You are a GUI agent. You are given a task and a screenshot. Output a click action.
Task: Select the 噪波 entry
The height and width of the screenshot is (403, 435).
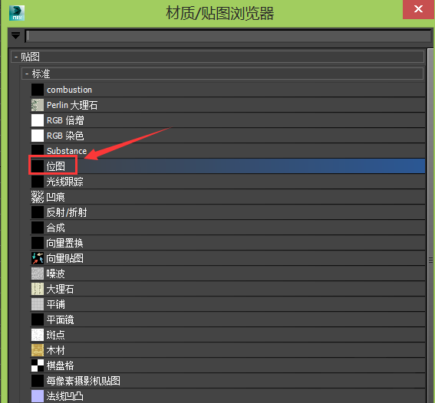228,274
